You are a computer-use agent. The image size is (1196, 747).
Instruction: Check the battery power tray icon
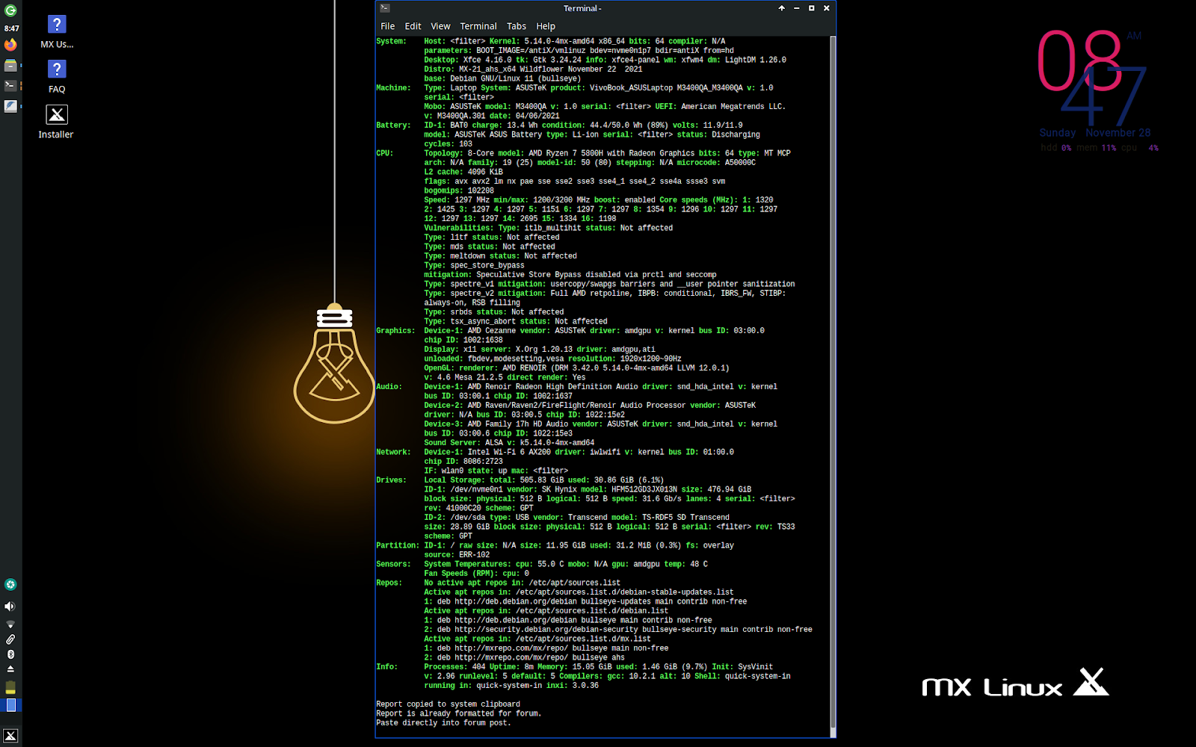[10, 687]
